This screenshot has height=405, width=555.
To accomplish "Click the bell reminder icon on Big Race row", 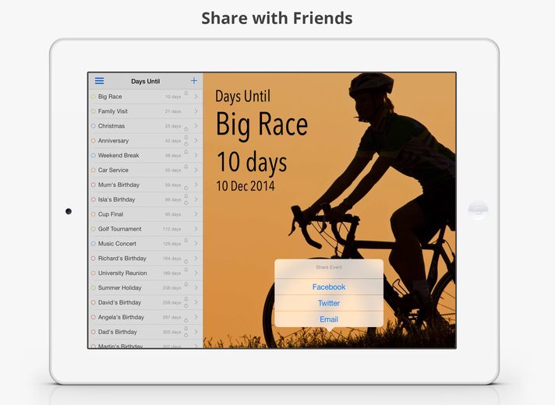I will click(x=186, y=93).
